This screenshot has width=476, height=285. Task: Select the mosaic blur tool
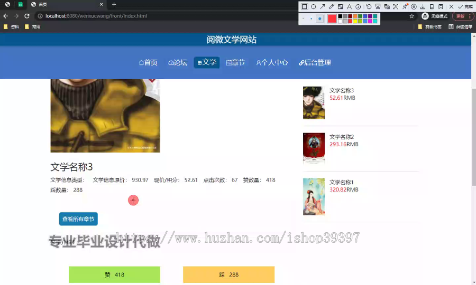340,7
